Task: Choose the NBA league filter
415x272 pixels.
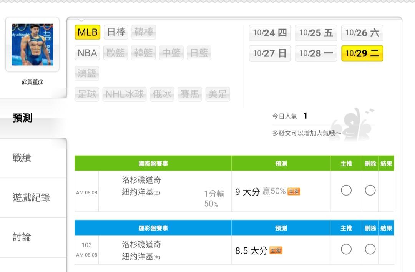Action: point(87,53)
